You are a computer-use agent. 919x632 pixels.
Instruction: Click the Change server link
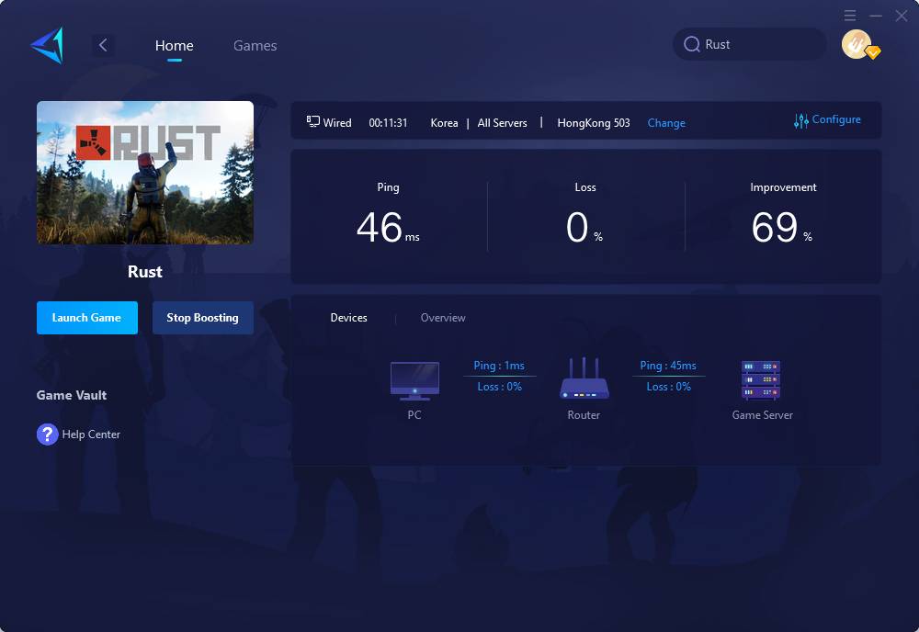(x=666, y=123)
